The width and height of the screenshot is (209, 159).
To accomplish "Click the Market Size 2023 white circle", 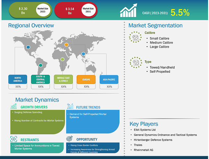I will pyautogui.click(x=43, y=10).
